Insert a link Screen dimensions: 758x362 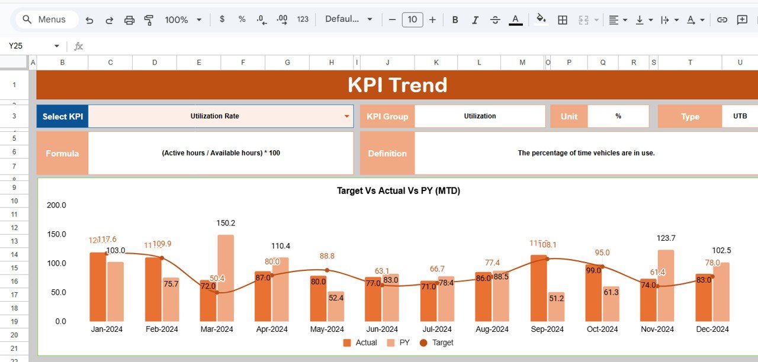click(722, 20)
